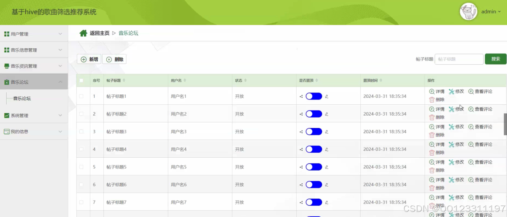The width and height of the screenshot is (507, 217).
Task: Check the box for row 帖子标题4
Action: [x=81, y=149]
